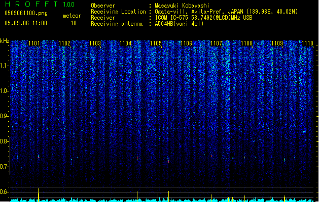This screenshot has height=202, width=319.
Task: Click the 1.0 kHz frequency axis tick
Action: coord(5,91)
